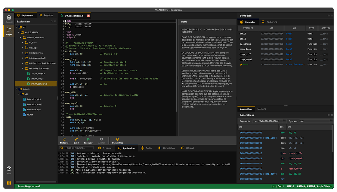
Task: Expand the 01_Base folder
Action: coord(23,43)
